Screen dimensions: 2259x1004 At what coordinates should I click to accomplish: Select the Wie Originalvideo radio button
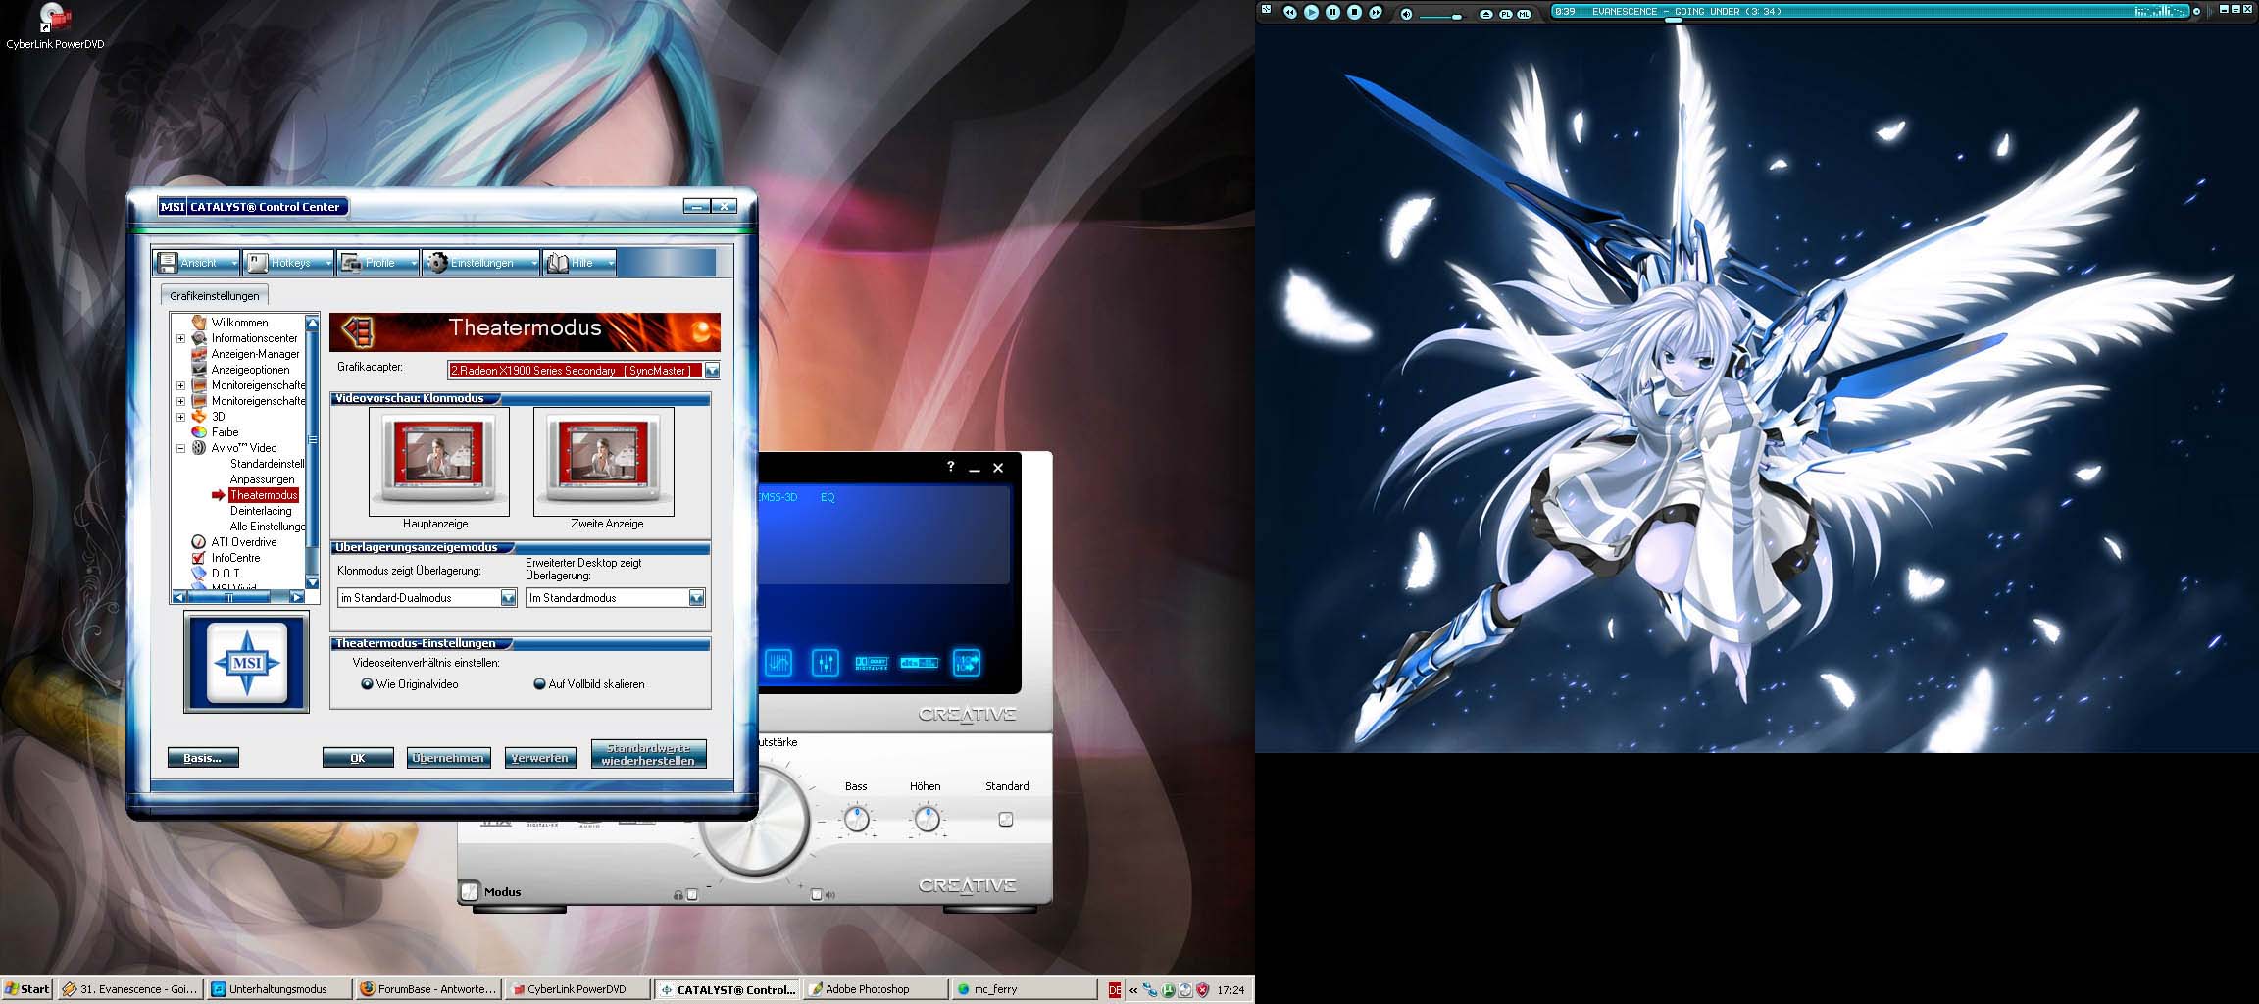click(368, 684)
